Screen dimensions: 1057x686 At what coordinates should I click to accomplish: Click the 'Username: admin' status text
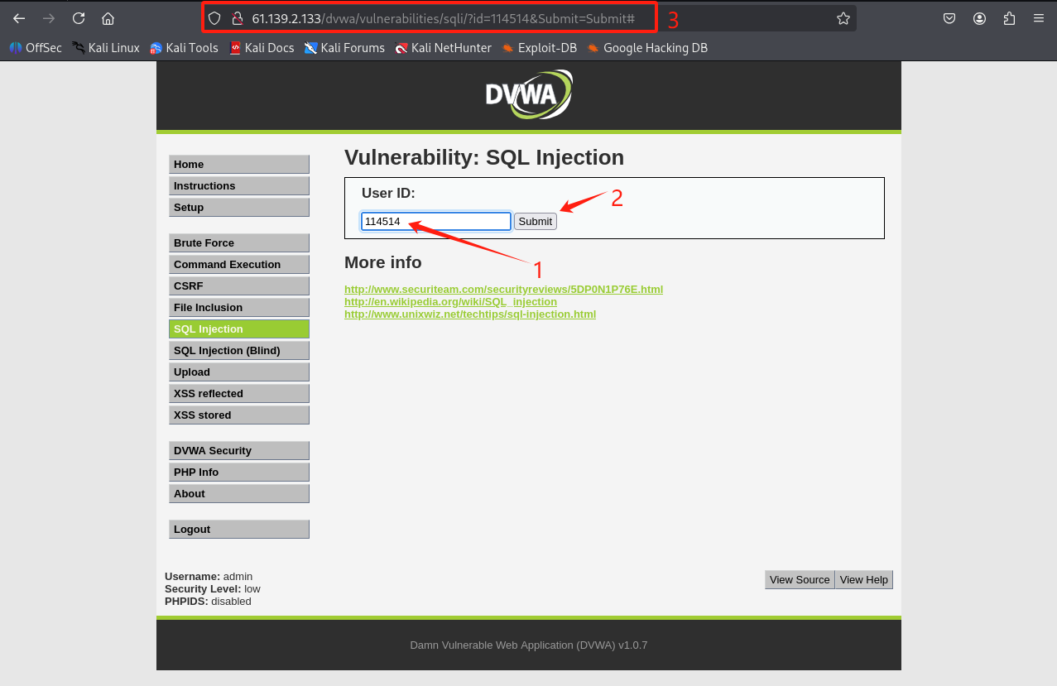click(209, 576)
